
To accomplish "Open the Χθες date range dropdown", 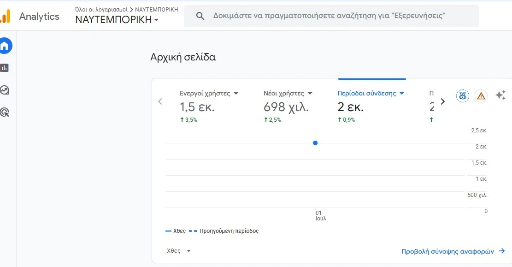I will click(179, 251).
